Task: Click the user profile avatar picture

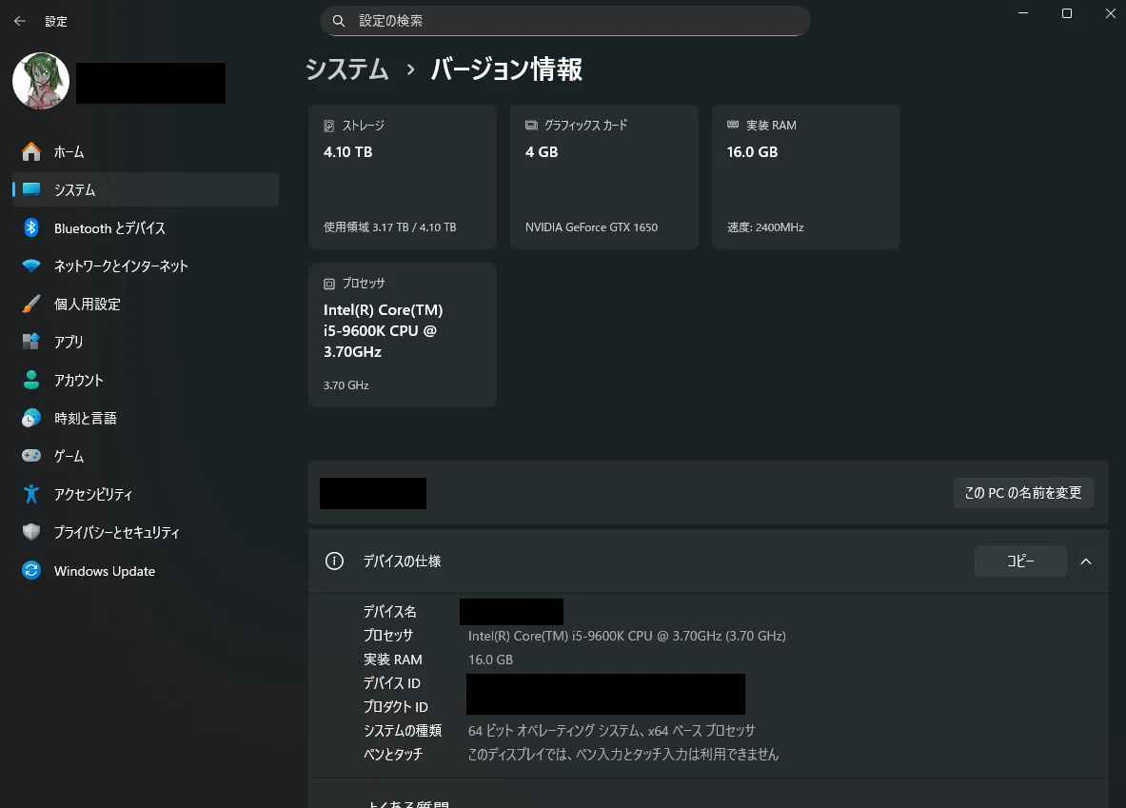Action: tap(41, 81)
